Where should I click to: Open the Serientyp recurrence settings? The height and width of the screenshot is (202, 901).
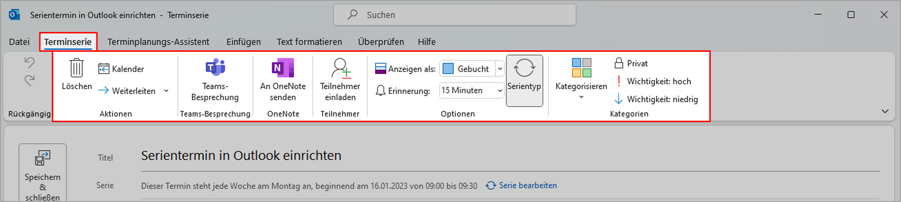click(x=524, y=81)
